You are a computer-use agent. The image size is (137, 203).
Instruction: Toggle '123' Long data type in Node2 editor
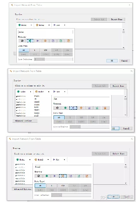63,185
